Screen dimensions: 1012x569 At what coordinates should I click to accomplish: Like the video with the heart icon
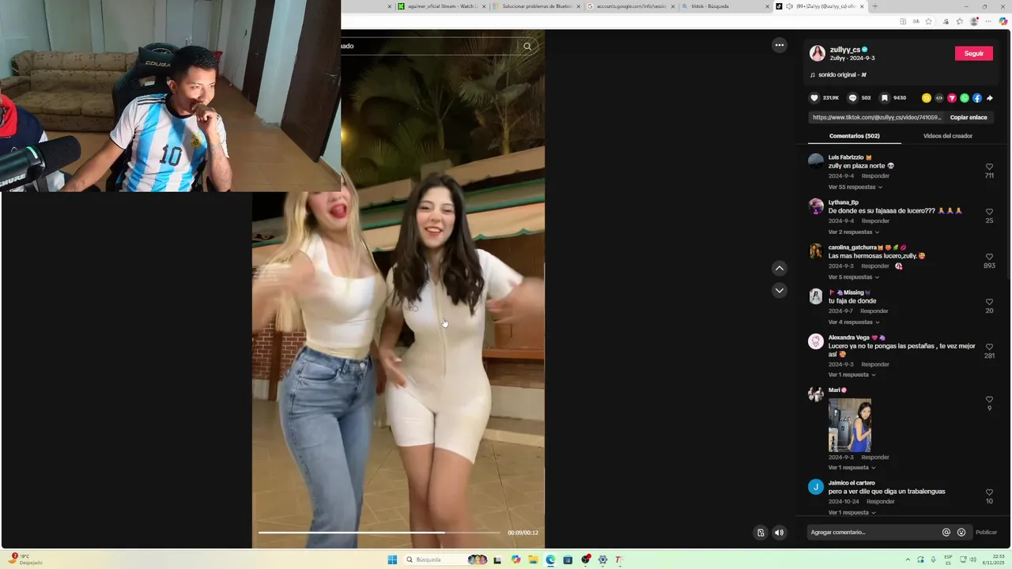(814, 98)
